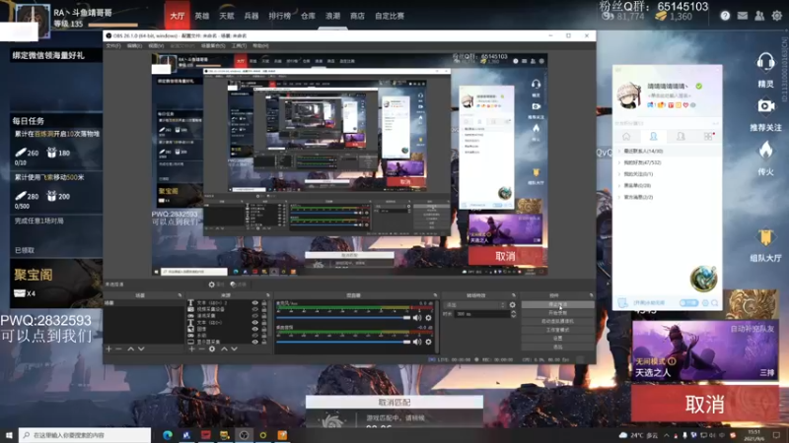Open the Windows Start menu
Image resolution: width=789 pixels, height=443 pixels.
pos(9,435)
